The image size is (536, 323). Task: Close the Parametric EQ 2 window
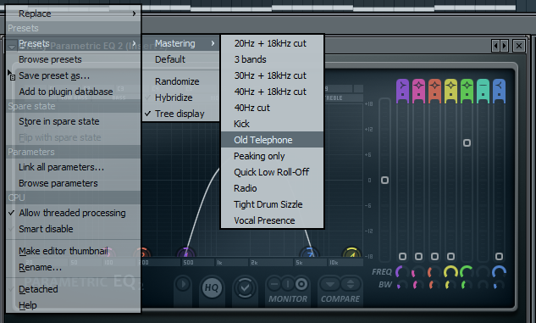coord(519,46)
